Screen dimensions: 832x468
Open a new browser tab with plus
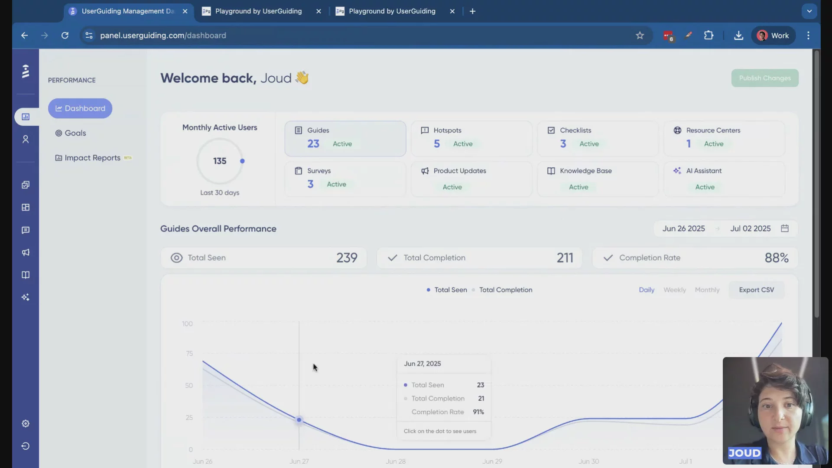tap(473, 11)
